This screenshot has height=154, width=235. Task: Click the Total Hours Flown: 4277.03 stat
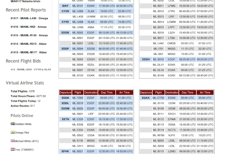click(x=28, y=96)
